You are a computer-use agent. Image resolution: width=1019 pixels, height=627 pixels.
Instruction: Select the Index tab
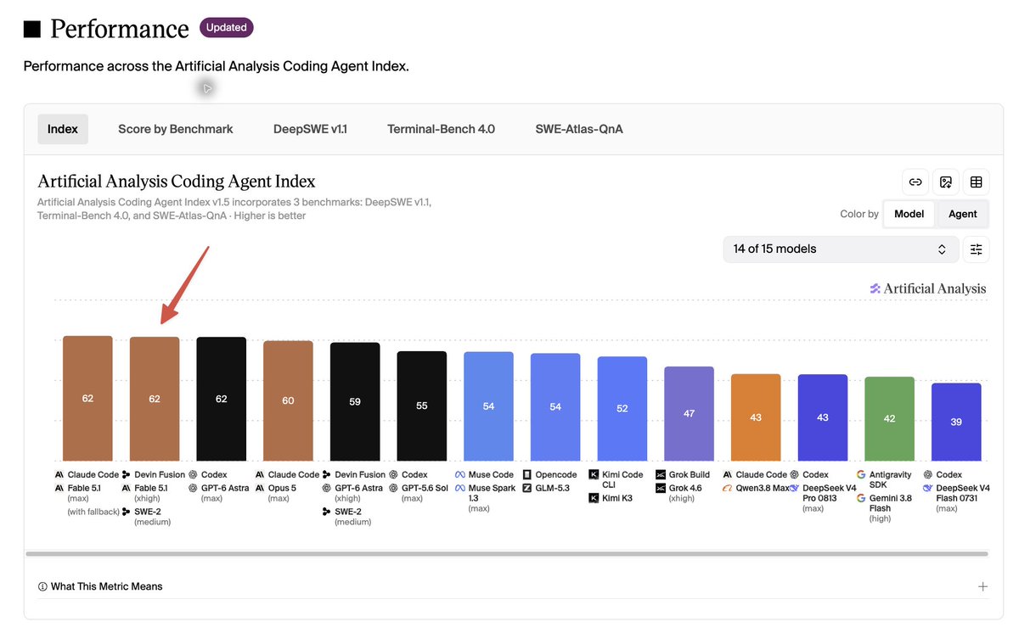point(63,129)
